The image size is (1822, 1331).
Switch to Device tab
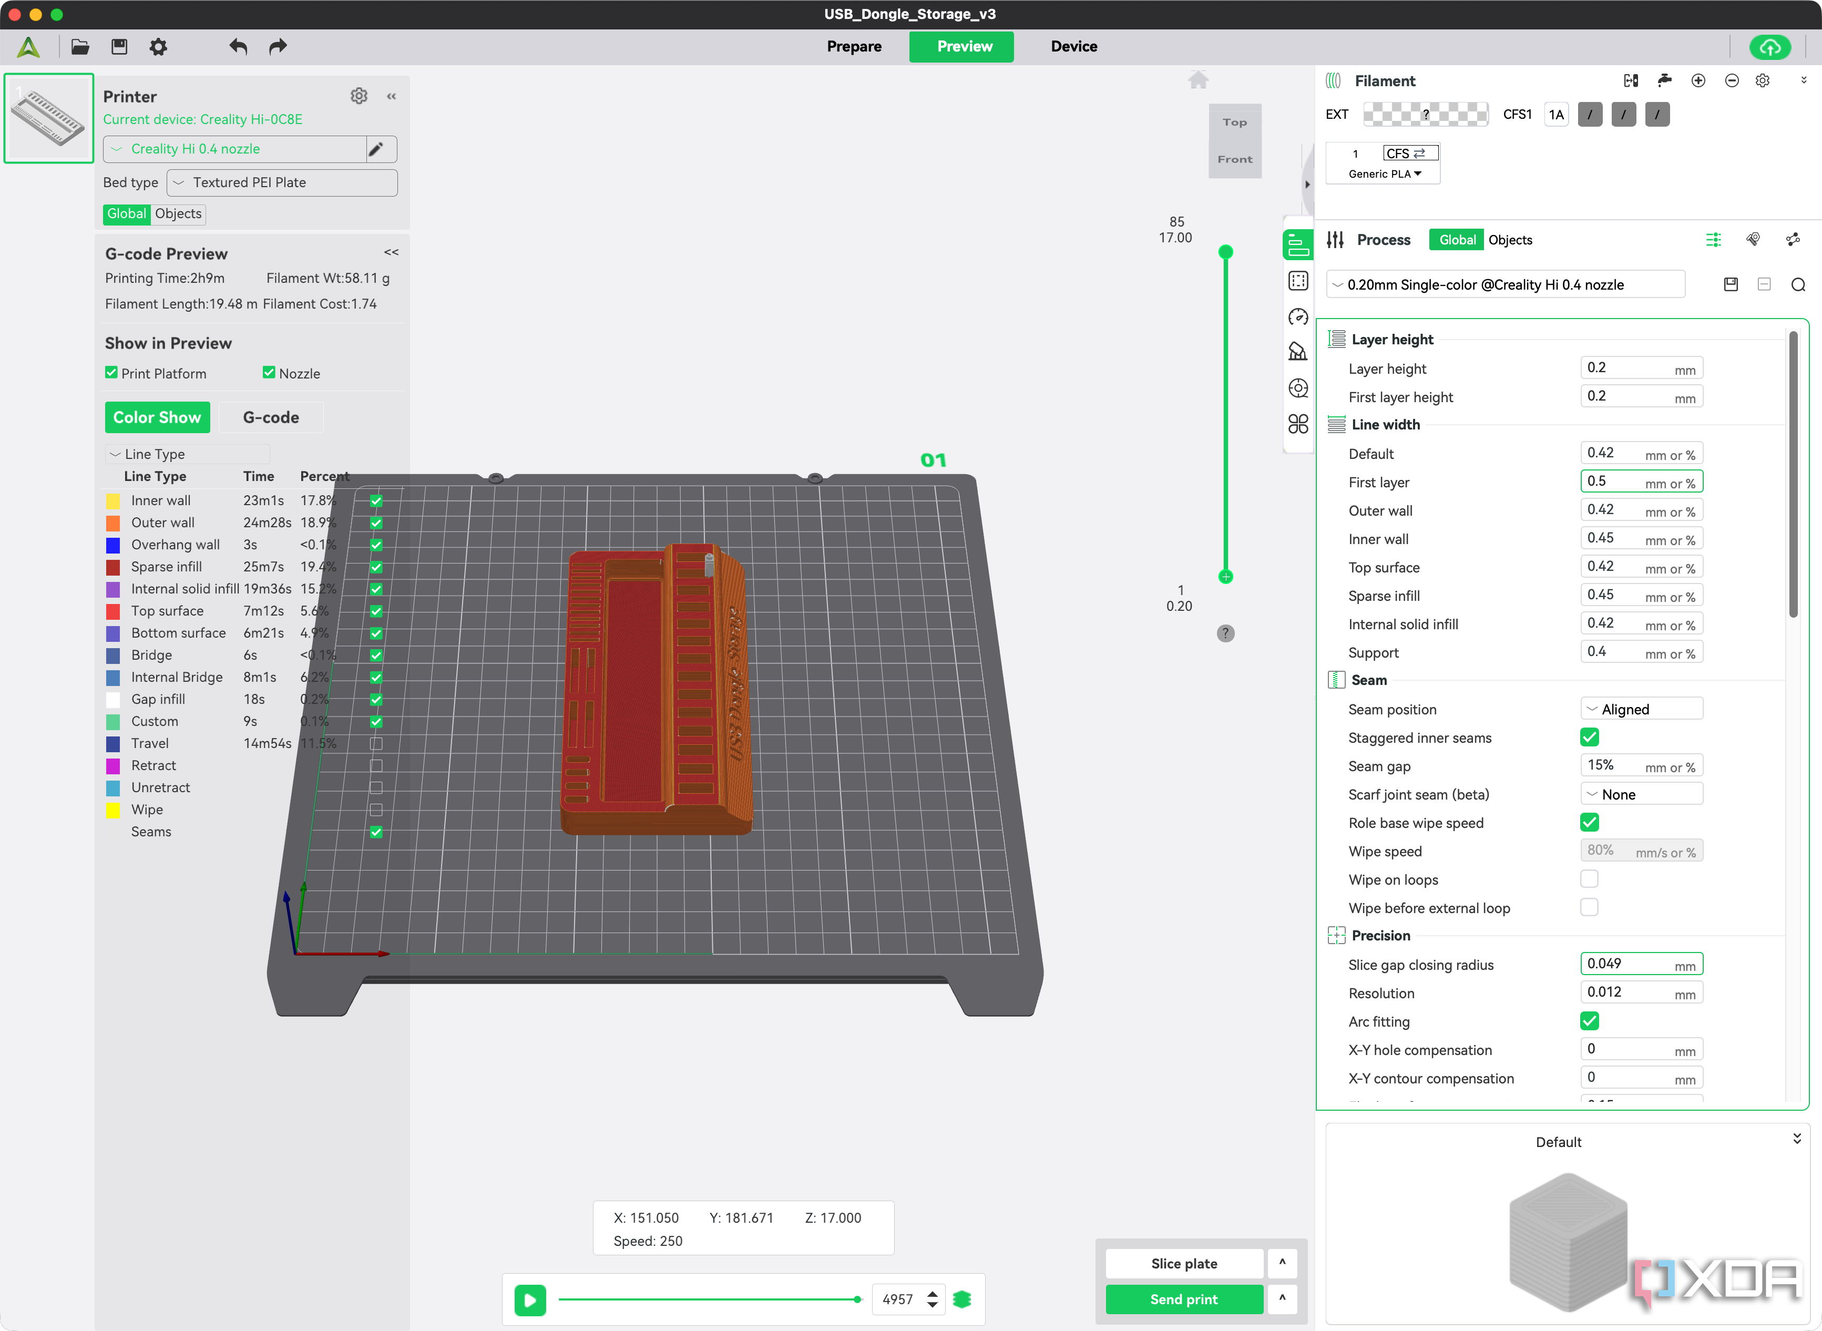point(1074,47)
